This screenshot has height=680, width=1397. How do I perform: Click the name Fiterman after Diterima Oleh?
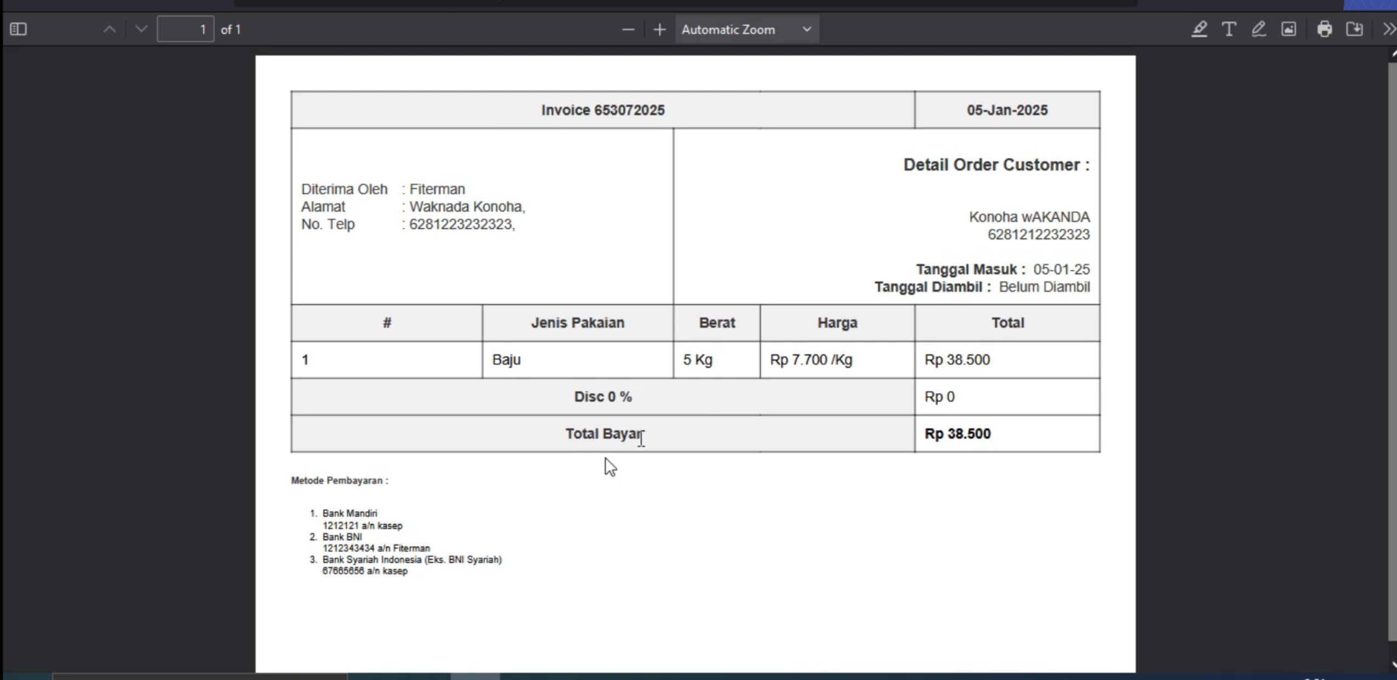(x=437, y=189)
